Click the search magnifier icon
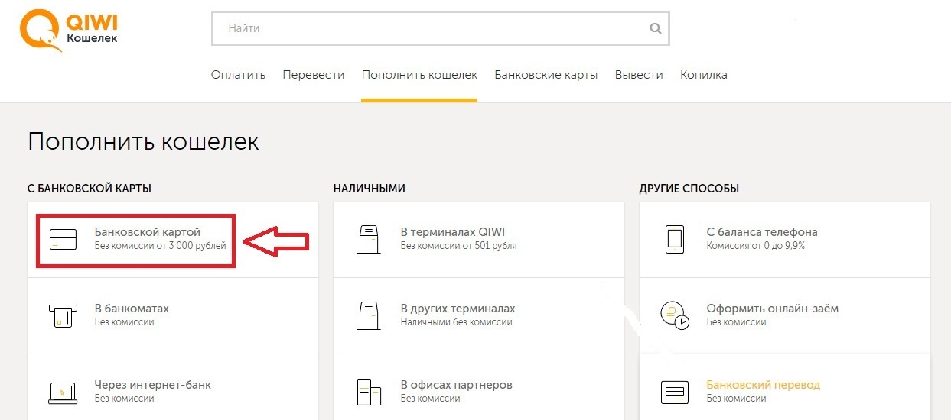 coord(655,29)
